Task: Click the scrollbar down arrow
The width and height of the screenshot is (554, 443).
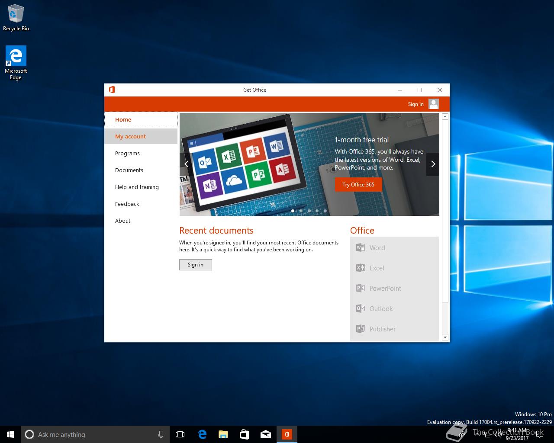Action: [445, 337]
